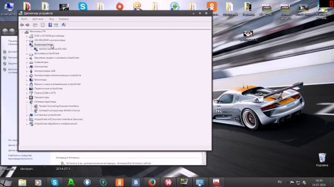Open the Компьютер desktop icon
The width and height of the screenshot is (334, 187).
pyautogui.click(x=9, y=8)
